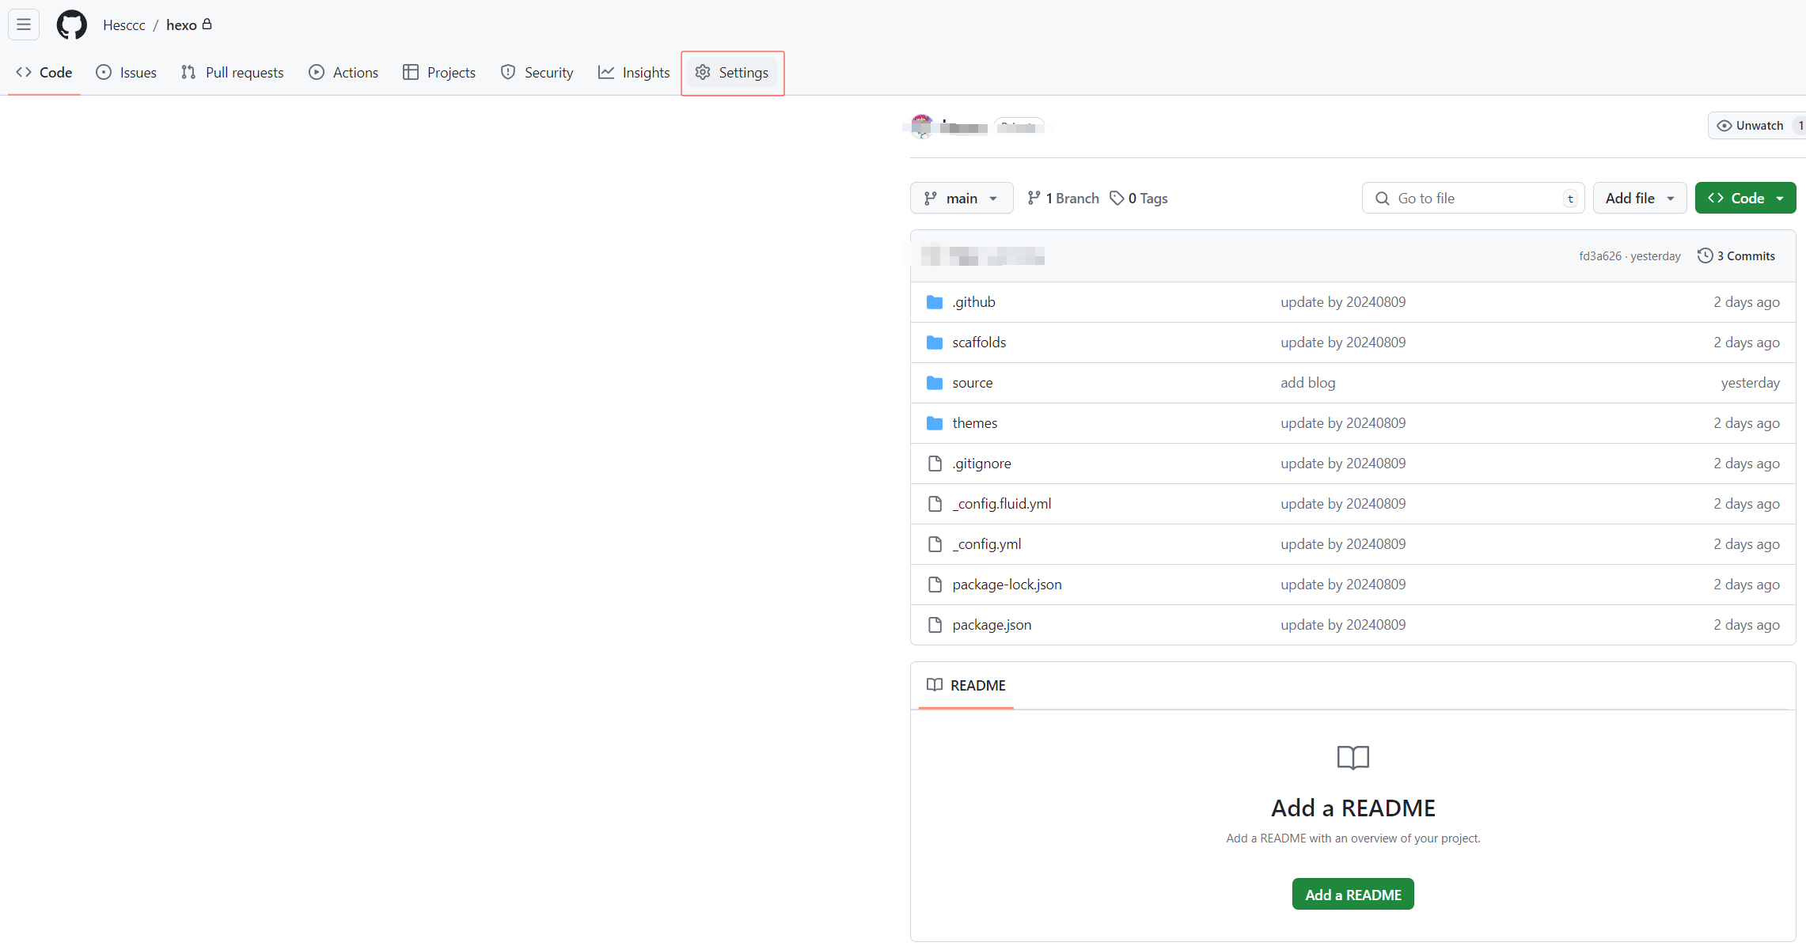Open the Pull requests tab

point(233,73)
